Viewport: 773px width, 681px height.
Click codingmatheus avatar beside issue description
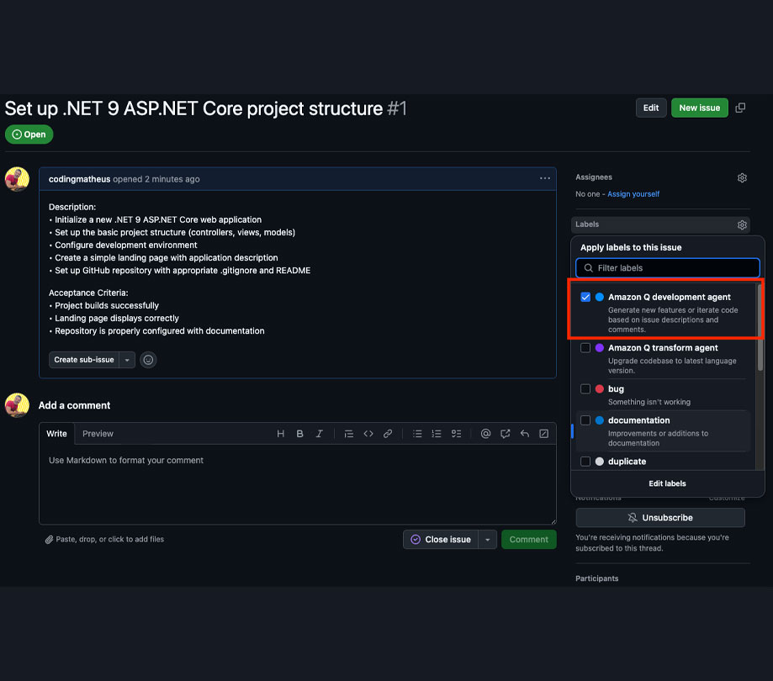click(x=17, y=179)
